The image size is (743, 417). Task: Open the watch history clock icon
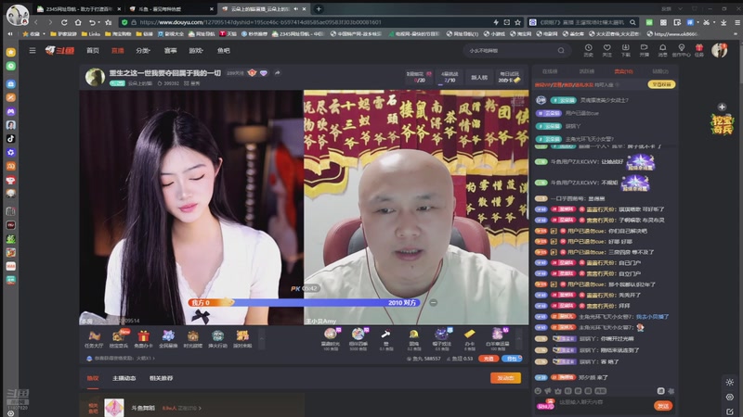[588, 50]
